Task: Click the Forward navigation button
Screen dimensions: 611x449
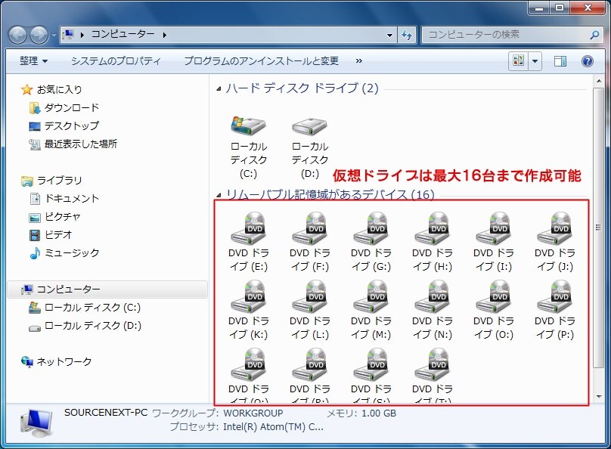Action: pyautogui.click(x=39, y=35)
